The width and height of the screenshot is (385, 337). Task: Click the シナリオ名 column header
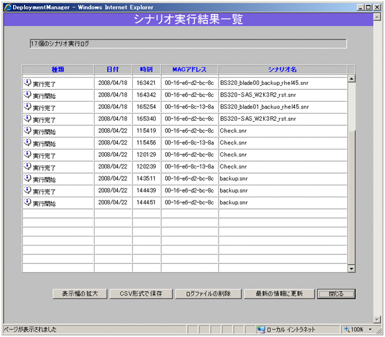click(x=282, y=69)
